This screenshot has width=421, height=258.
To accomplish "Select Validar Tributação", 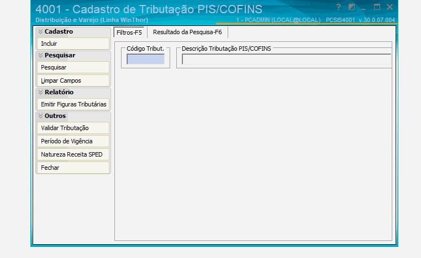I will [73, 128].
